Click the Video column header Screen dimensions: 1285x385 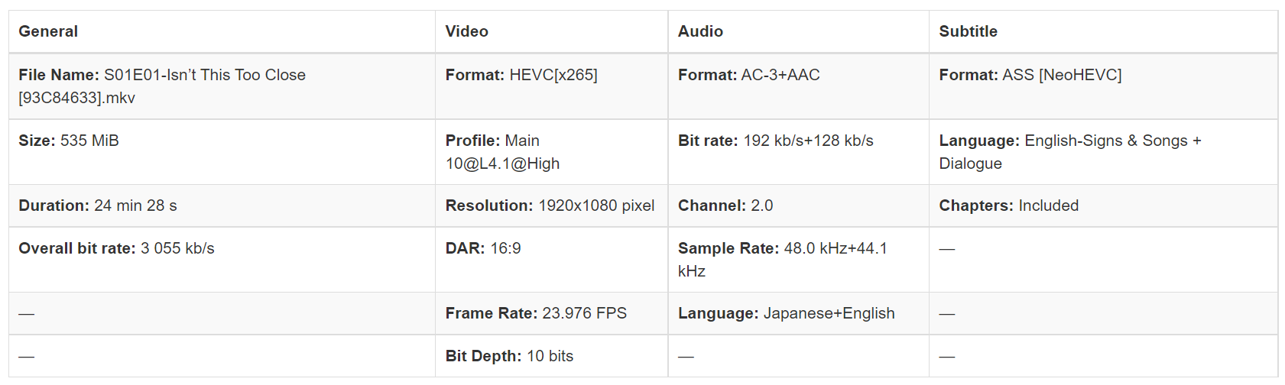[552, 31]
